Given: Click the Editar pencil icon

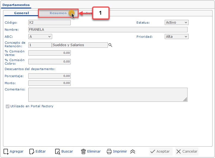Looking at the screenshot, I should [x=32, y=151].
